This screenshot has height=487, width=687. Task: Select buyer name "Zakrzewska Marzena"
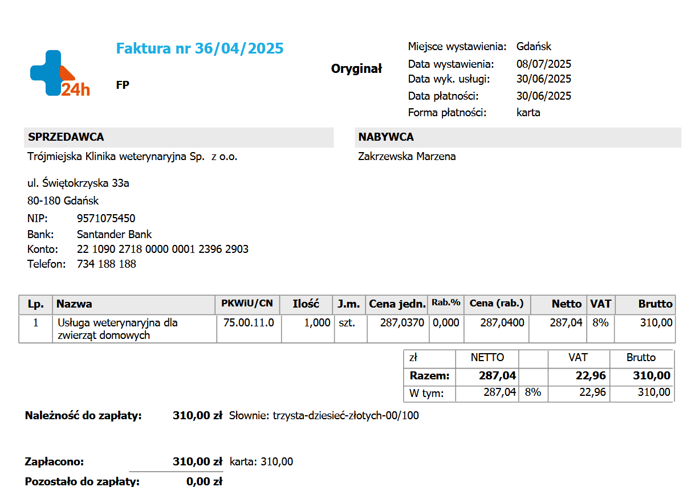[x=406, y=157]
